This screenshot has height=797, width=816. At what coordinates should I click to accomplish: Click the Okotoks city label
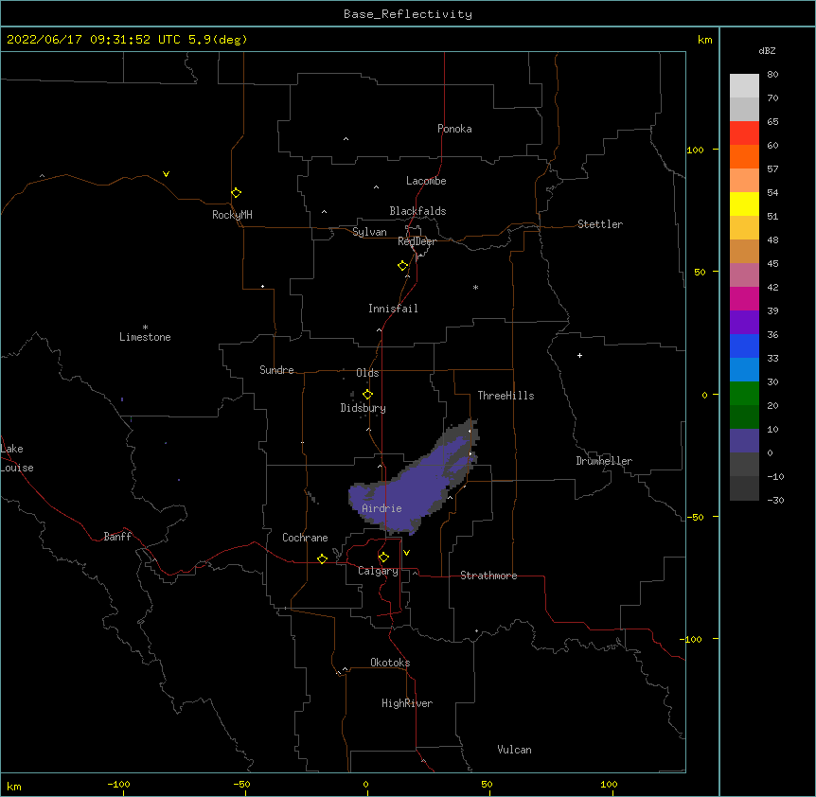[x=390, y=663]
